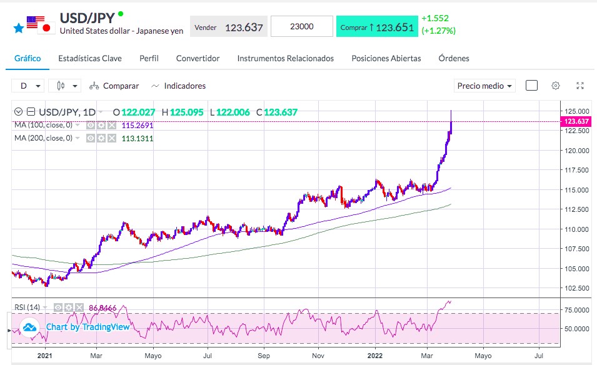
Task: Hide MA 100 indicator with eye icon
Action: 91,125
